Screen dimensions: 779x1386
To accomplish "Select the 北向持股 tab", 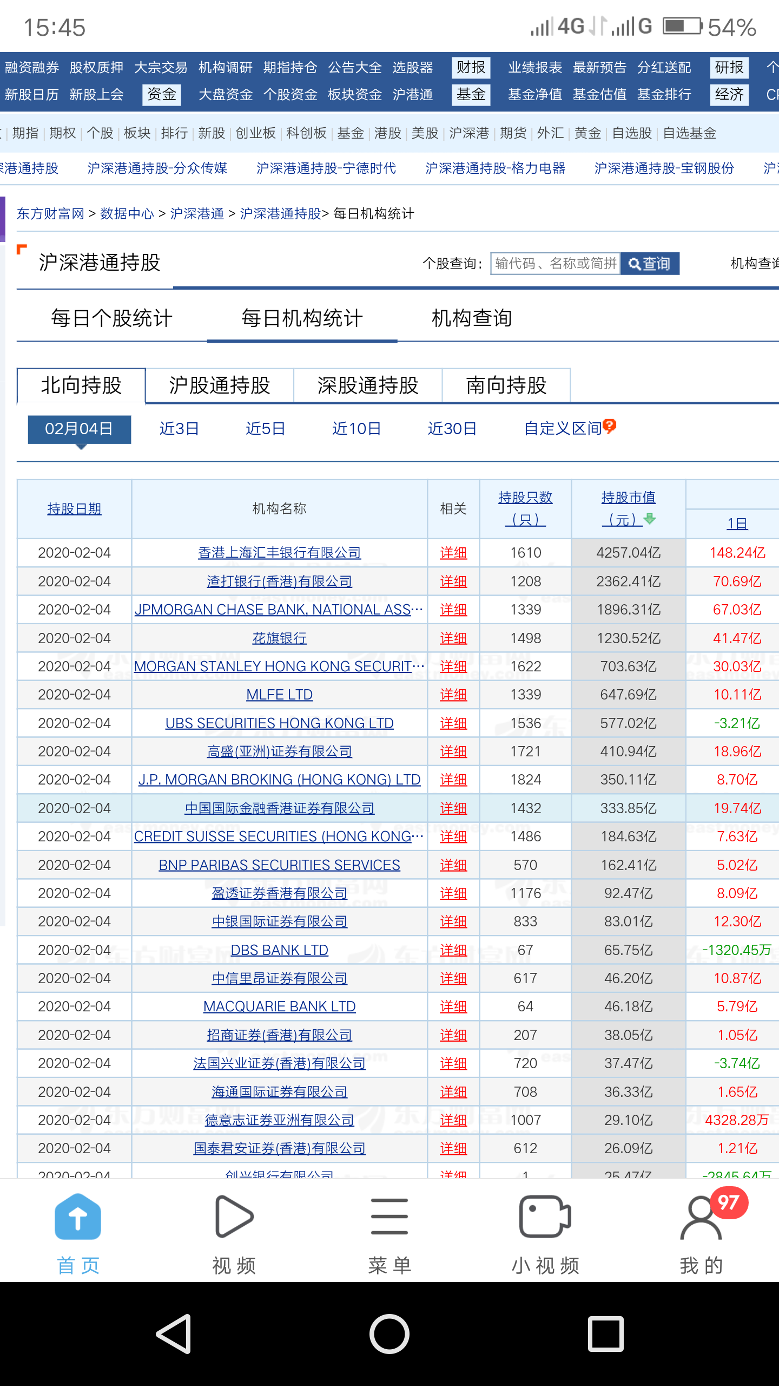I will pyautogui.click(x=81, y=385).
